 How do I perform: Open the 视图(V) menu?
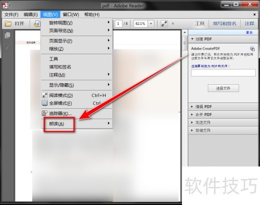(x=50, y=15)
